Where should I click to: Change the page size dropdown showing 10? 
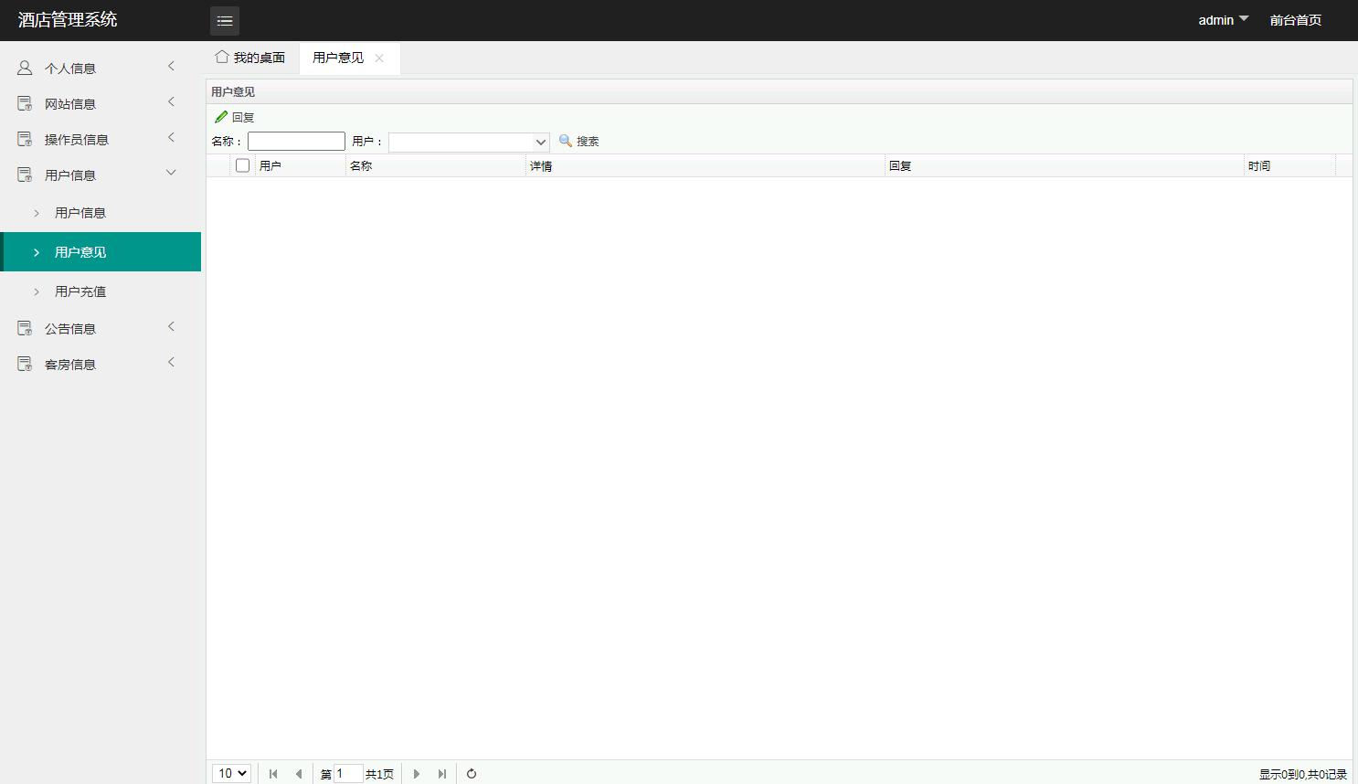point(232,773)
